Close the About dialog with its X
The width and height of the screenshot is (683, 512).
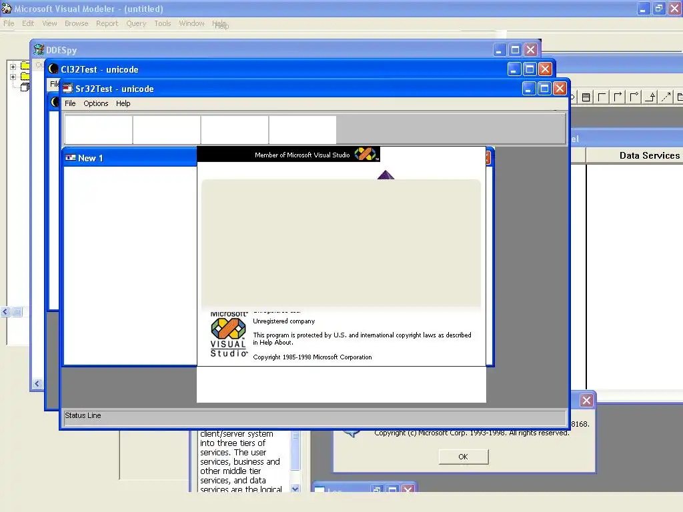pyautogui.click(x=586, y=400)
